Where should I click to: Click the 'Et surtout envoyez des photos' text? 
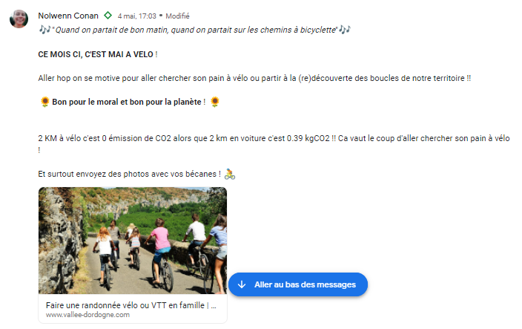point(130,174)
